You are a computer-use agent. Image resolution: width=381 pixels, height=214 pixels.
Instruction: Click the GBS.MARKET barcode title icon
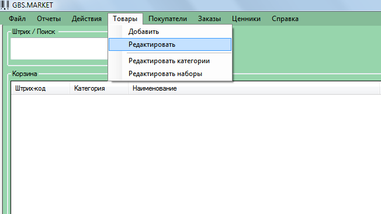5,5
